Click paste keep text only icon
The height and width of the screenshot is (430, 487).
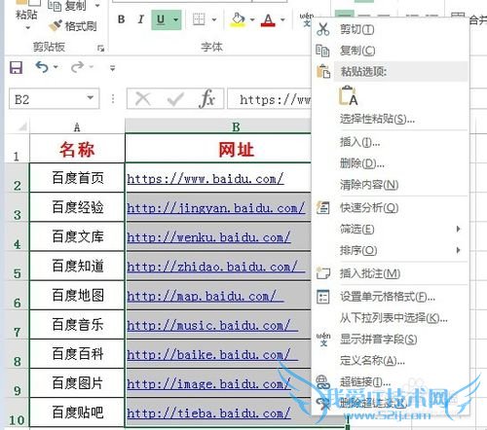tap(348, 96)
